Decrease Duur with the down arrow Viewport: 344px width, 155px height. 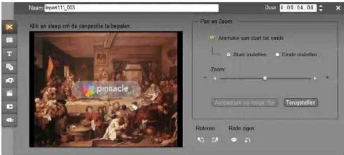321,10
